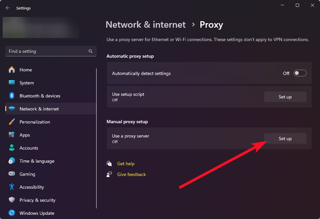Toggle Automatically detect settings switch
320x219 pixels.
pos(300,73)
